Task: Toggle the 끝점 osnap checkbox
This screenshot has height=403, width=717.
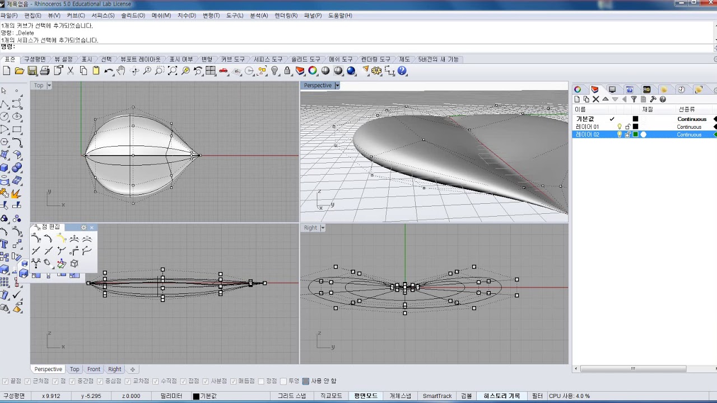Action: (x=6, y=381)
